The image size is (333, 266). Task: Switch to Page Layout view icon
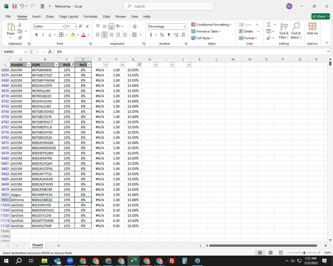[271, 253]
